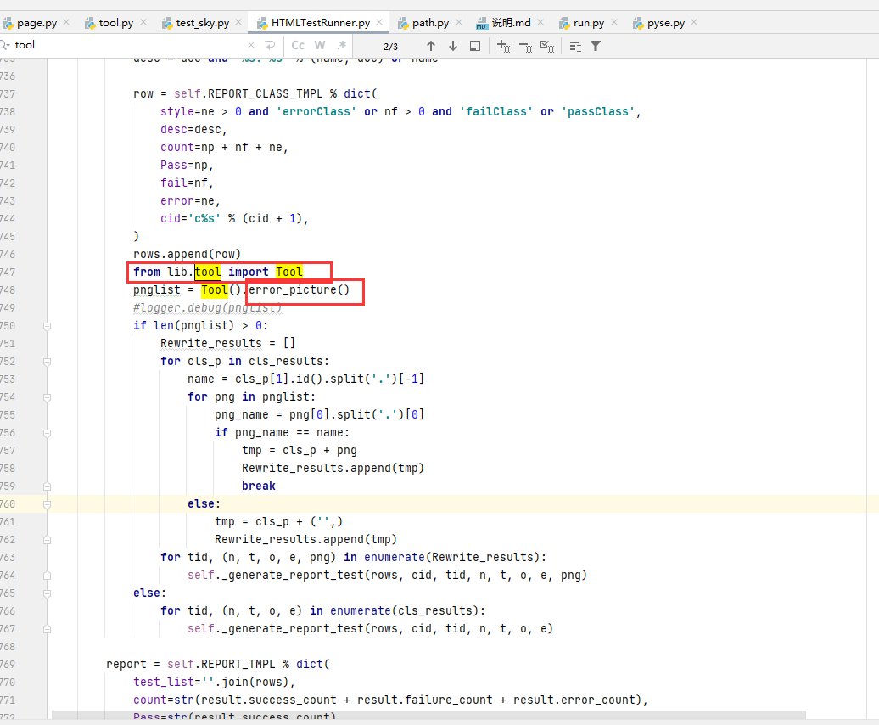Close the path.py tab
The image size is (879, 725).
point(458,22)
